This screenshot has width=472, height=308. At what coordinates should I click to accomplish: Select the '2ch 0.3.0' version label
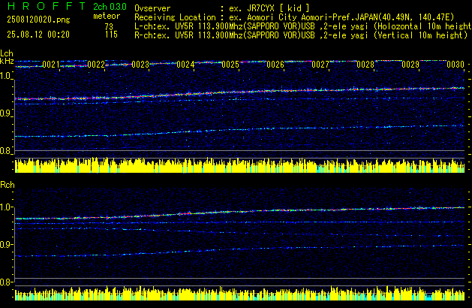[110, 7]
